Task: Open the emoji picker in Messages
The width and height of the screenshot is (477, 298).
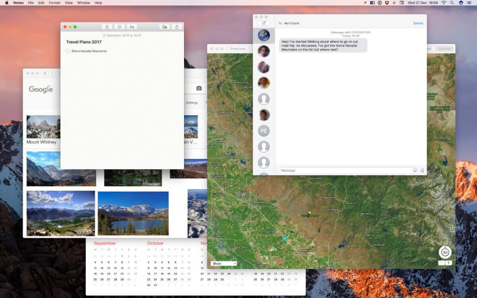Action: point(415,170)
